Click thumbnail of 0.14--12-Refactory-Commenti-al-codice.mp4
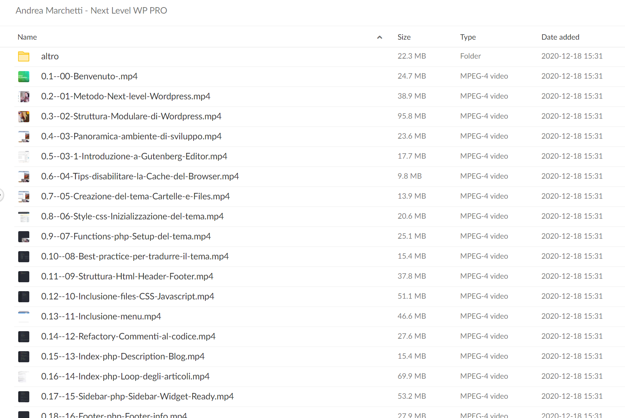This screenshot has width=625, height=418. click(24, 337)
